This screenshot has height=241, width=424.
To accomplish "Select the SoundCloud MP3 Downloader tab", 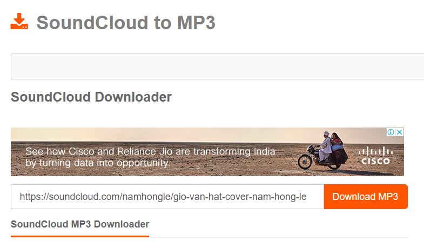I will coord(80,224).
